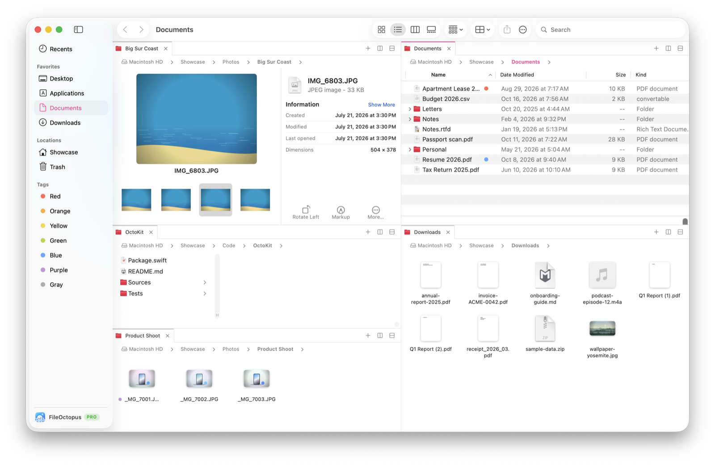Expand the Notes folder

409,119
